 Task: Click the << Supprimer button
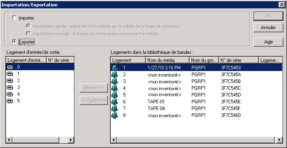tap(94, 100)
